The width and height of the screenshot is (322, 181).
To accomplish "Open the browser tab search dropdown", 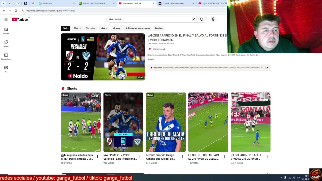I will [x=3, y=4].
